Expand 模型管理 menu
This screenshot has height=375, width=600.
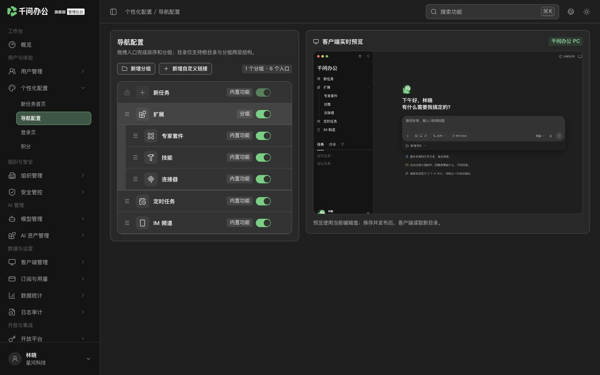(x=50, y=219)
